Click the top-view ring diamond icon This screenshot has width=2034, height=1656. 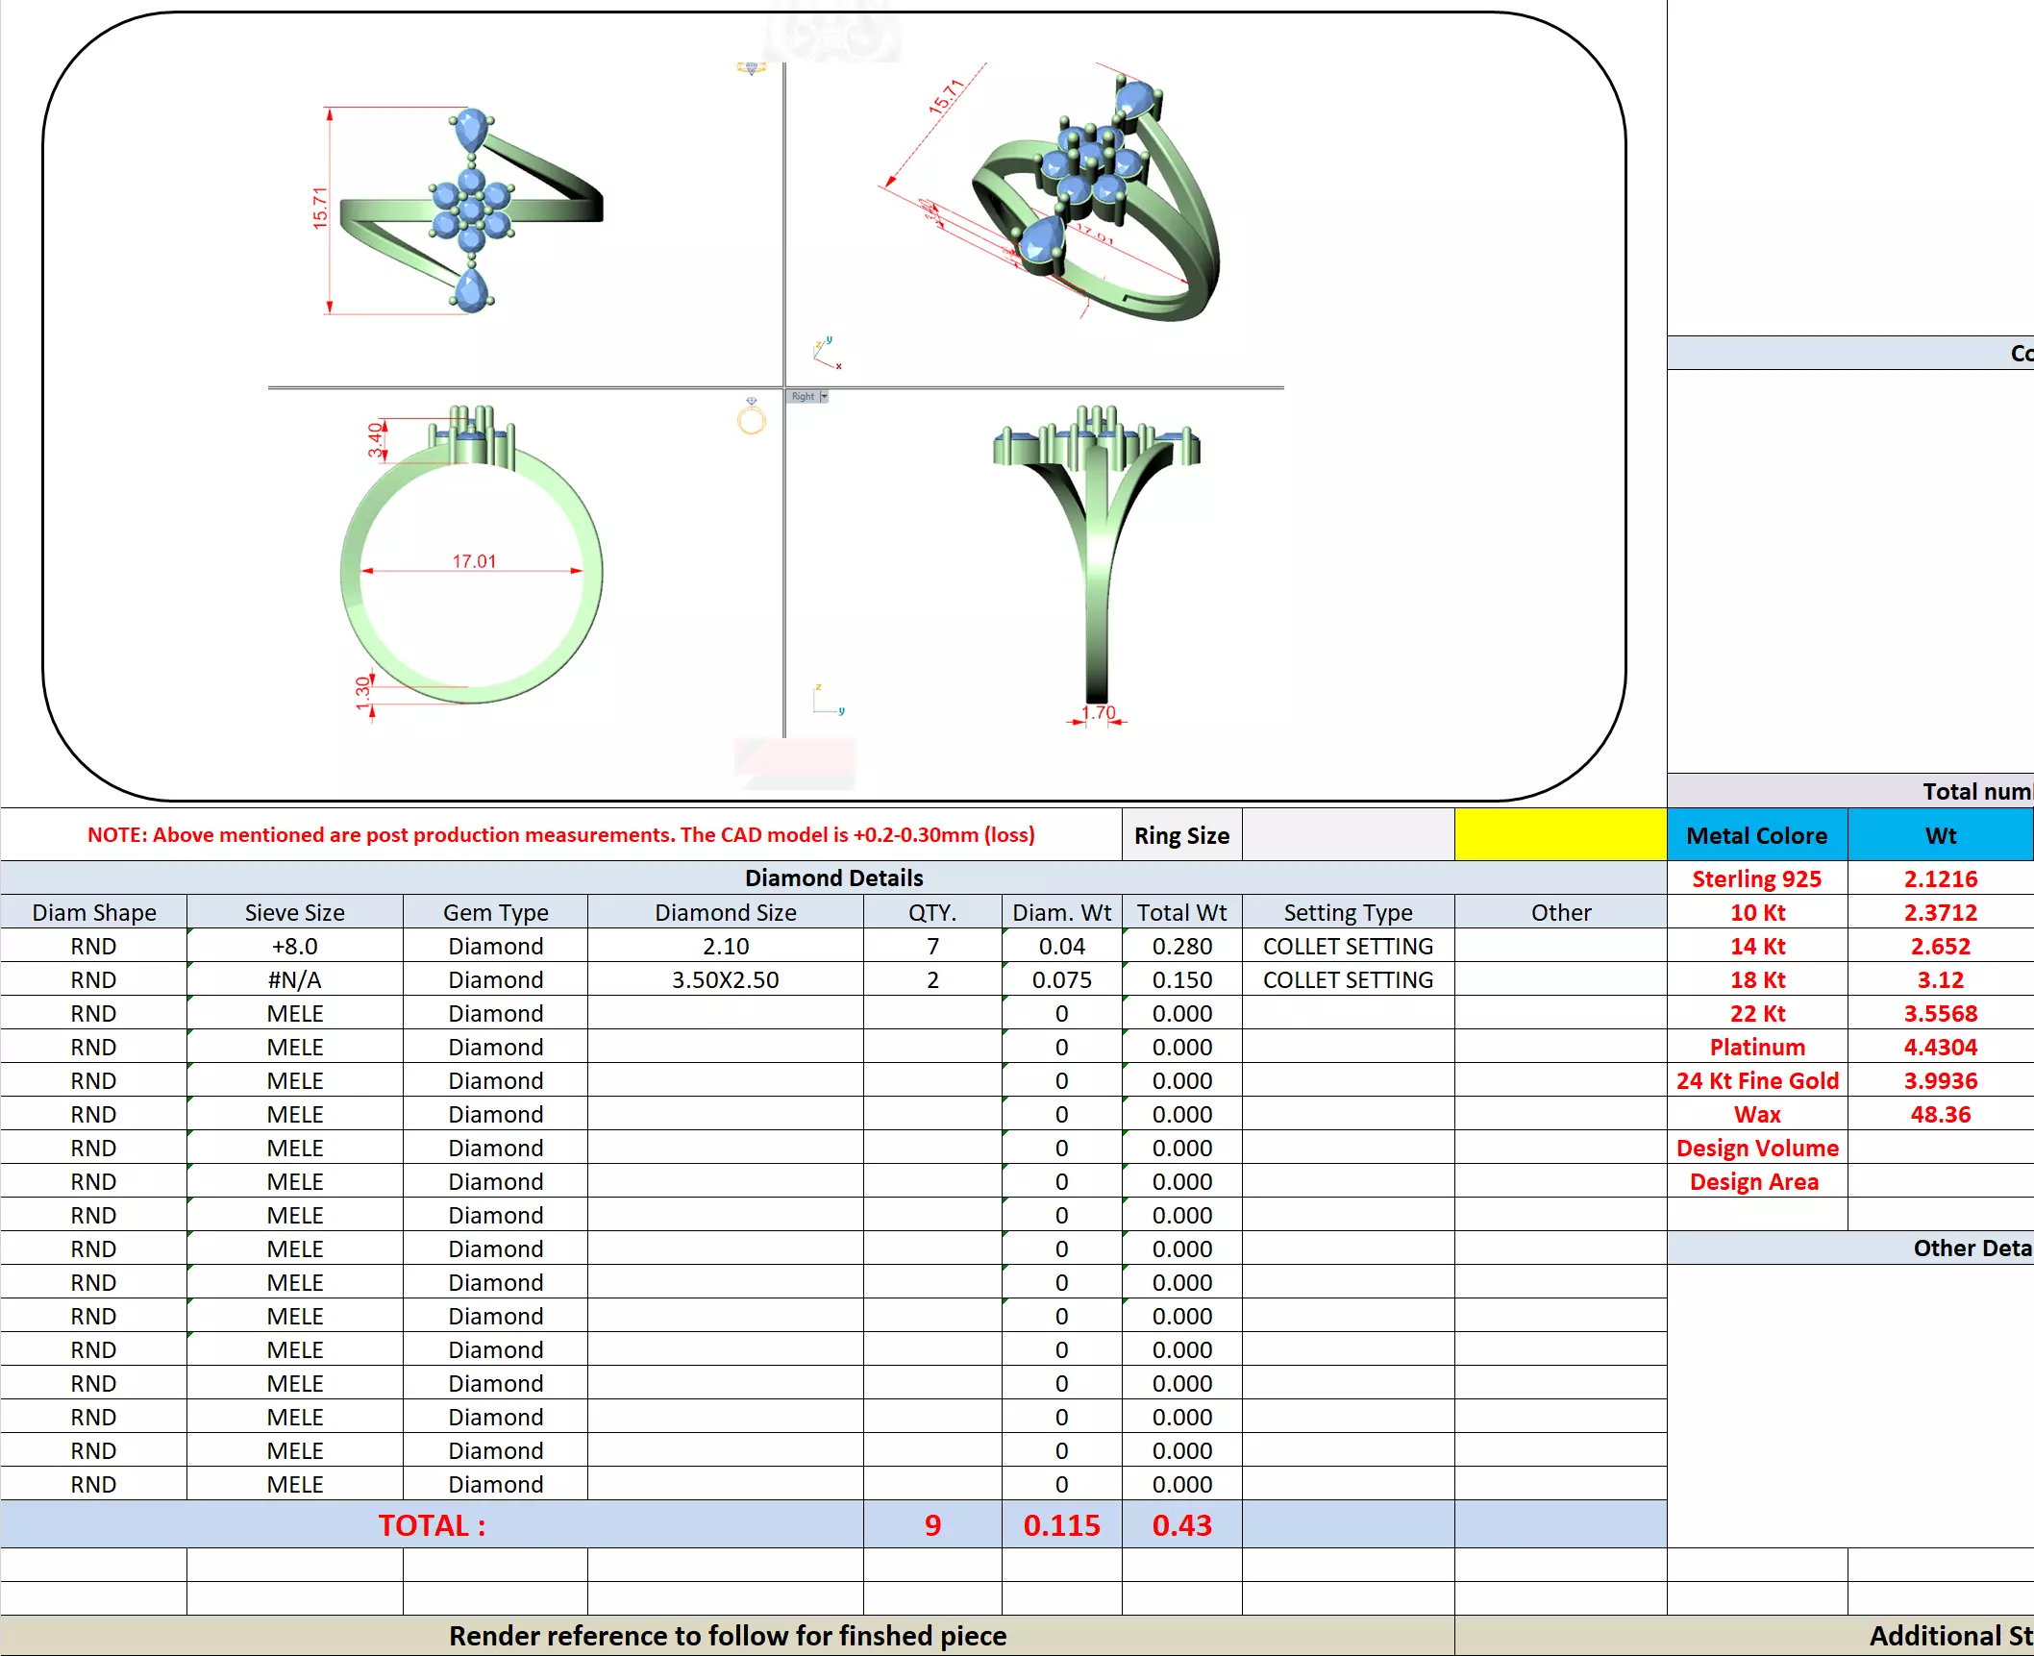tap(752, 68)
